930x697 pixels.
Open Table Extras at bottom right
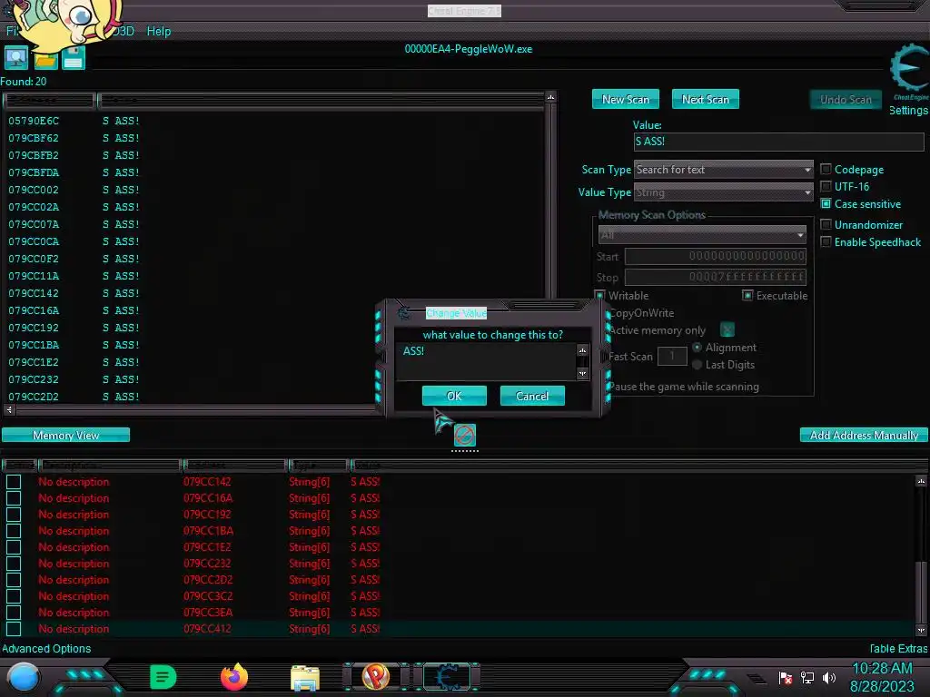[898, 648]
